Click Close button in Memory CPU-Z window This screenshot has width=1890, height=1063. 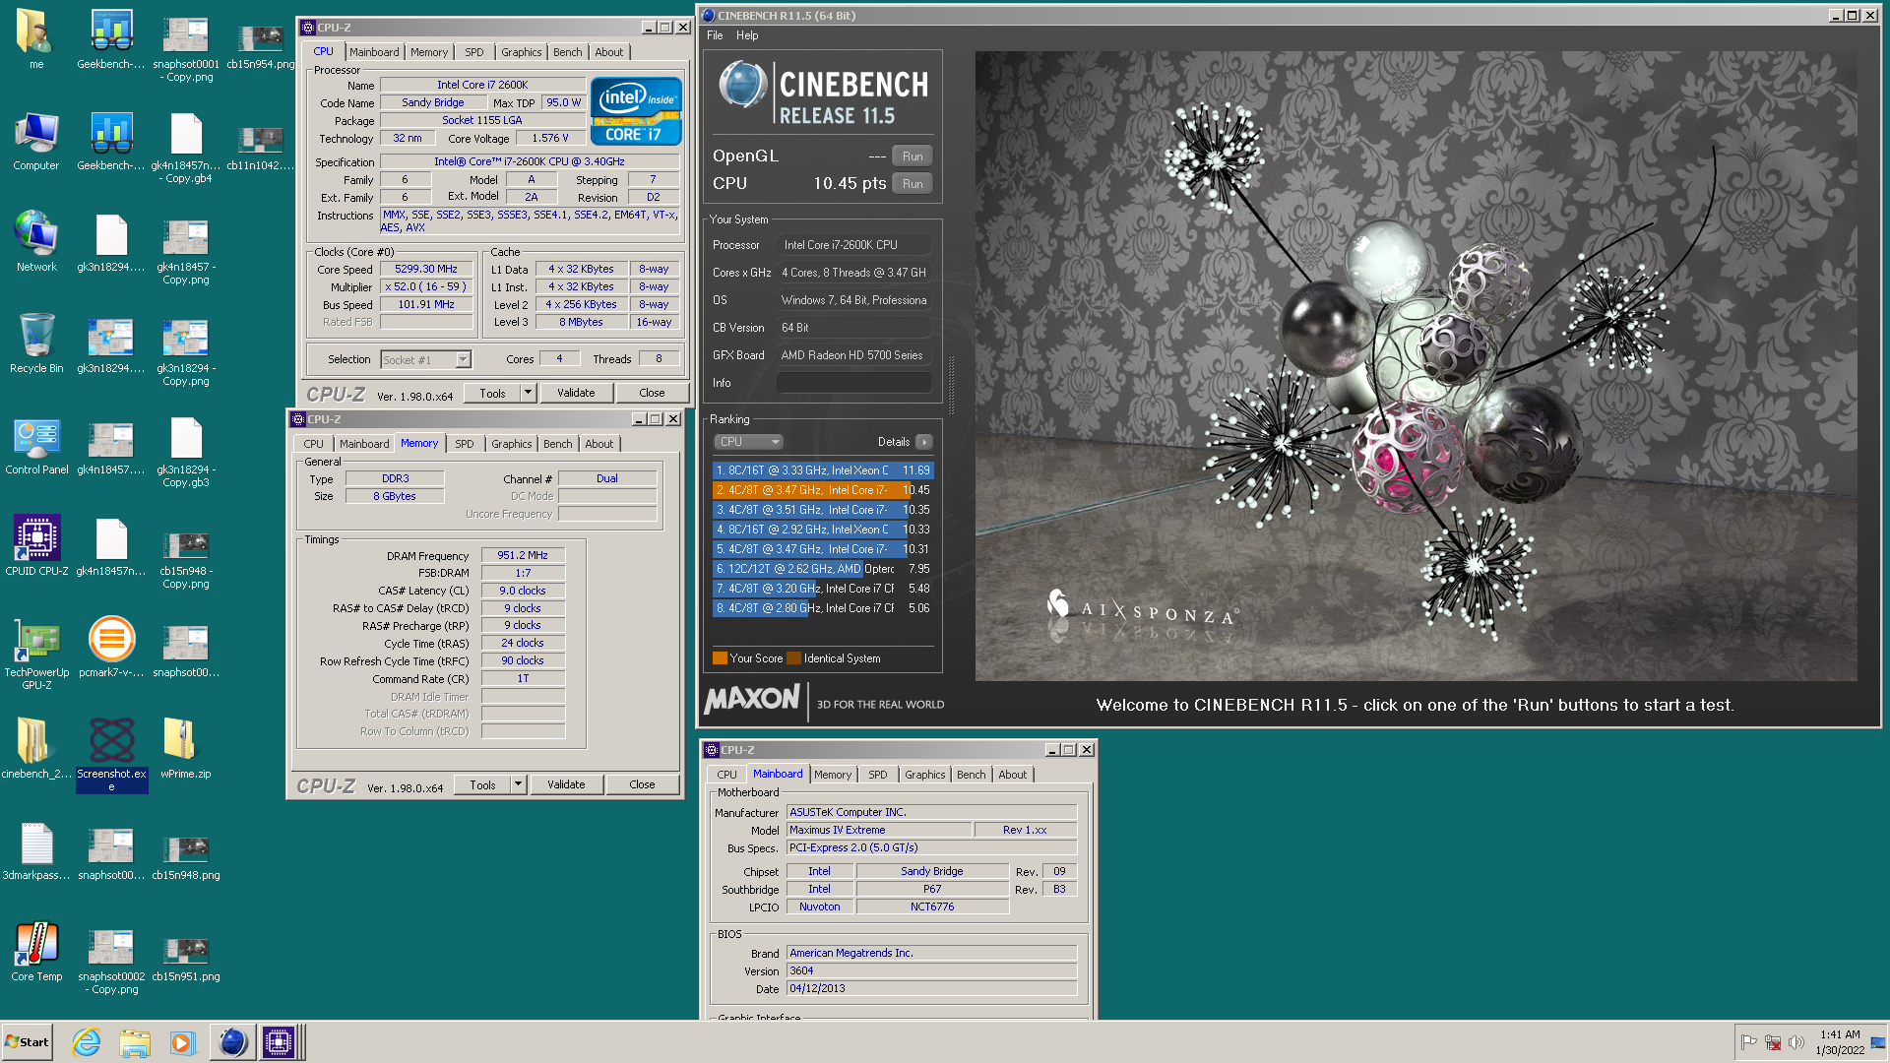pyautogui.click(x=642, y=784)
